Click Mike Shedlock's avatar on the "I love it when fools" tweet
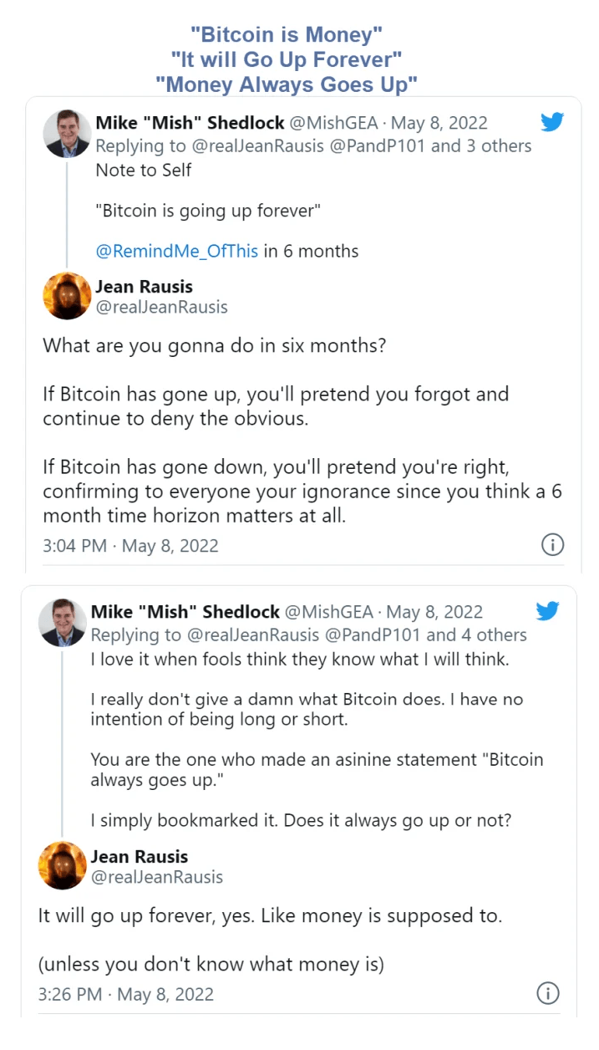 click(63, 623)
